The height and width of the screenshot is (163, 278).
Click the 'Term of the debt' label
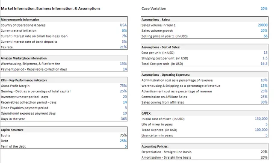click(13, 146)
